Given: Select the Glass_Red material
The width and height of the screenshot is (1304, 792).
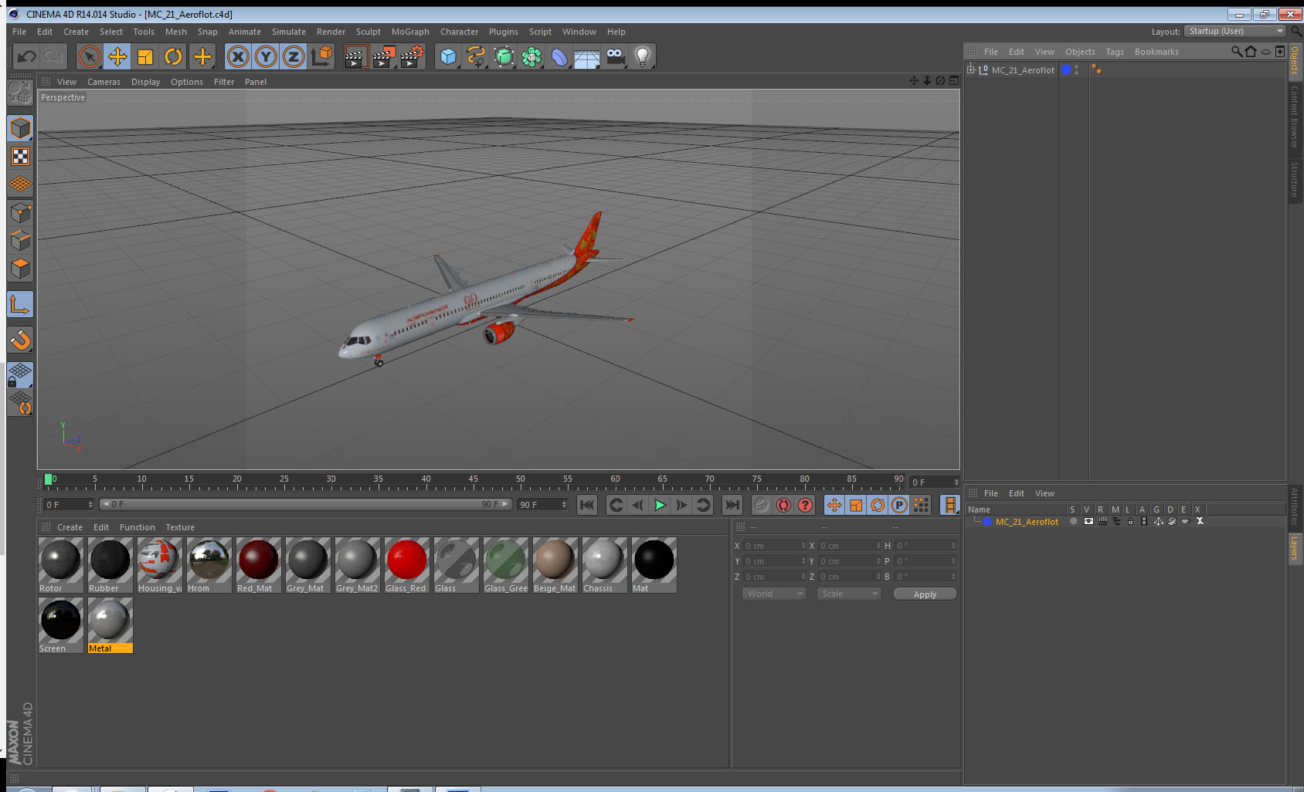Looking at the screenshot, I should pos(406,565).
